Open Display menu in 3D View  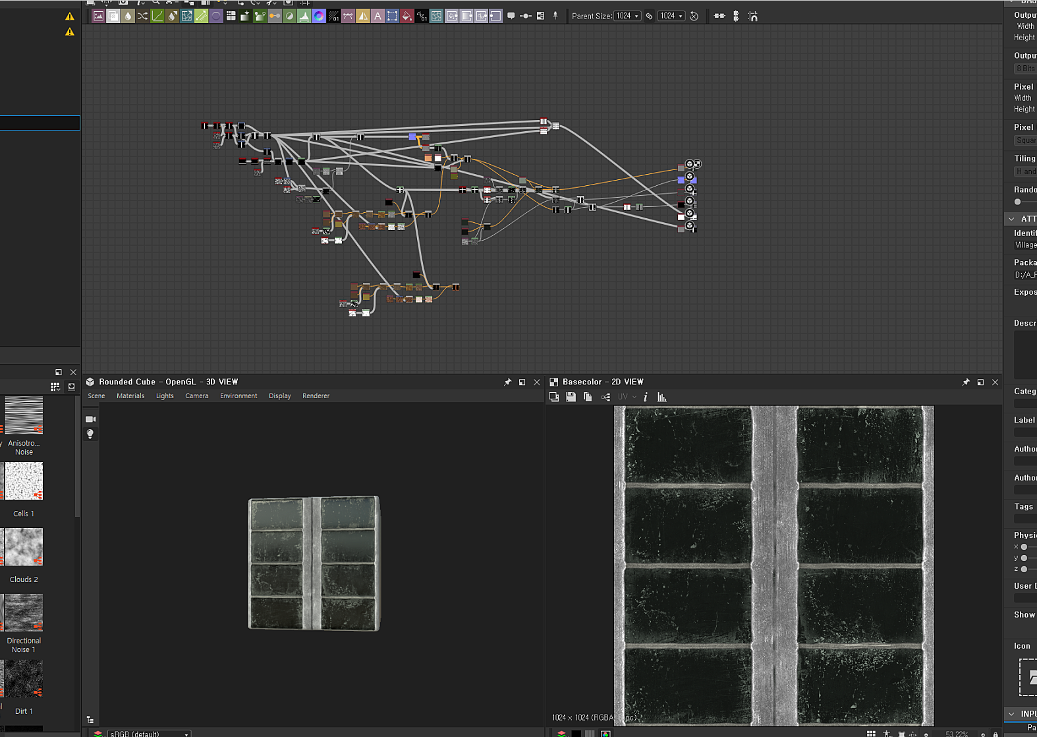point(279,396)
